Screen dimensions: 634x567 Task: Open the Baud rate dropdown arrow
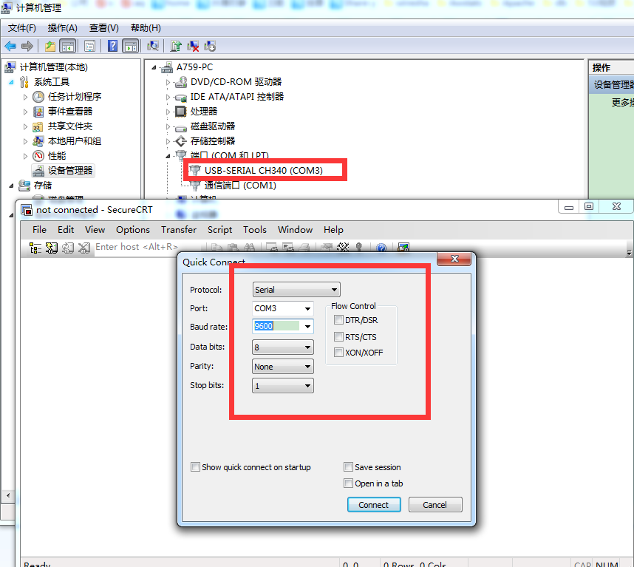307,326
